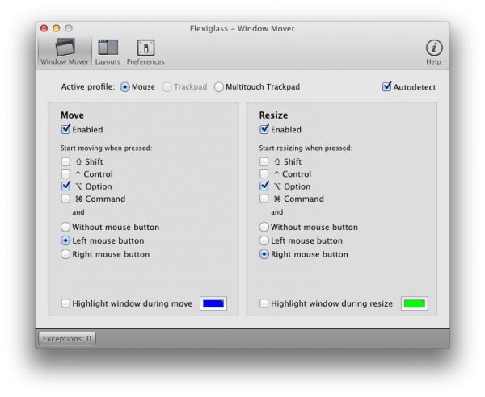
Task: Click the Exceptions: 0 button
Action: (x=67, y=339)
